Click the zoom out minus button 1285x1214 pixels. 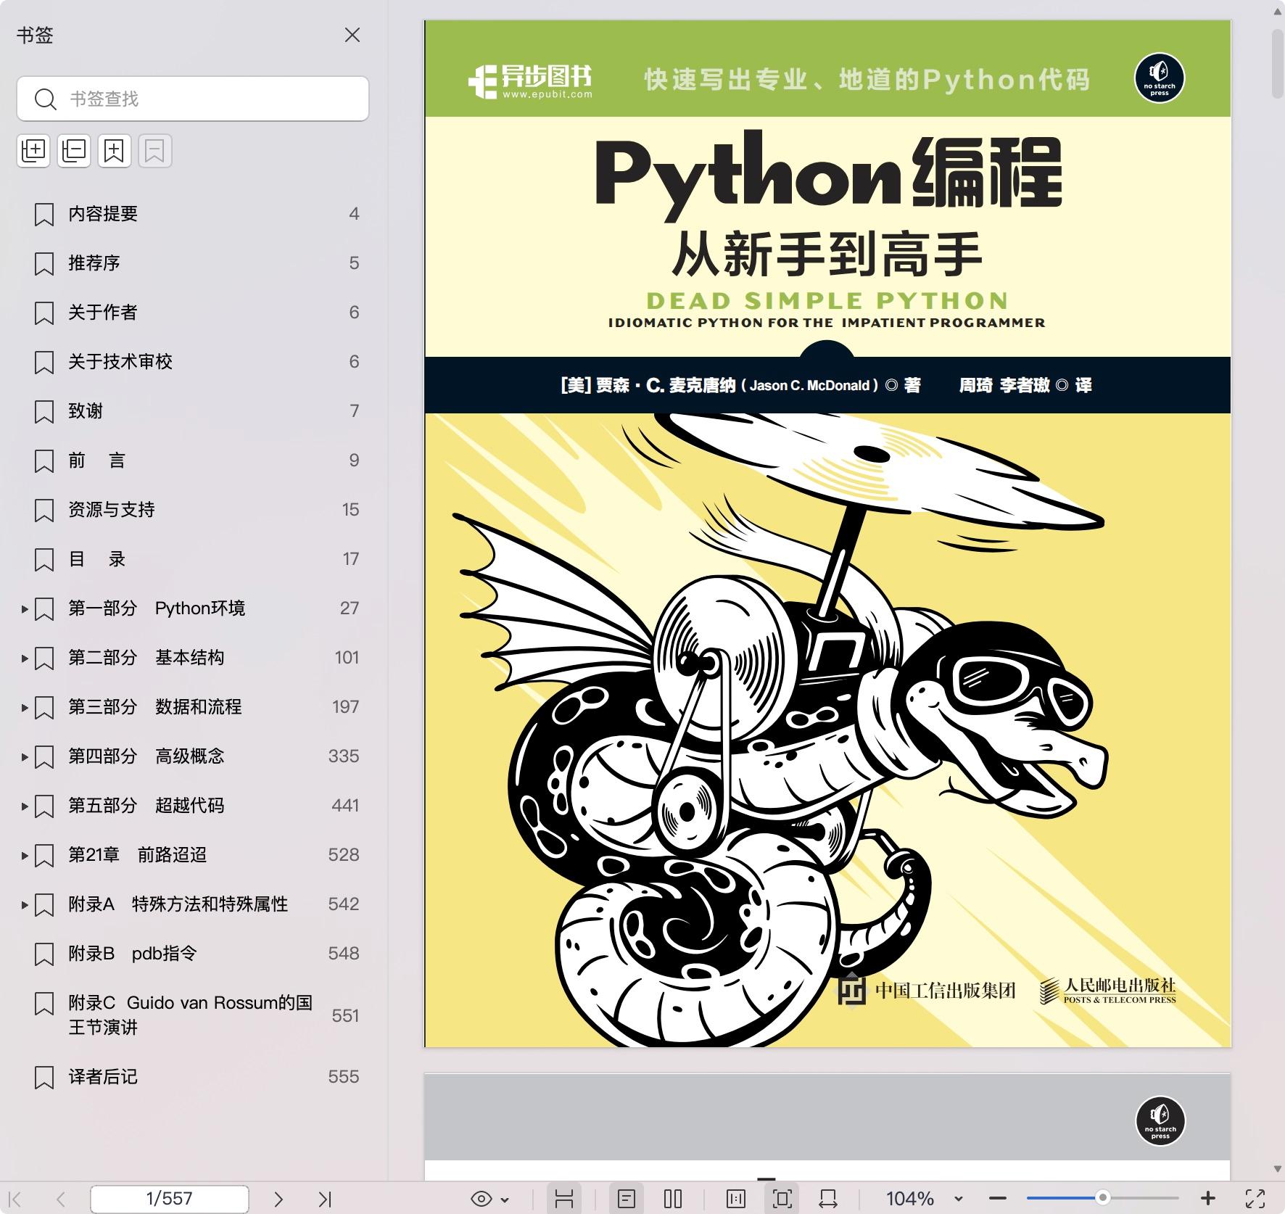point(998,1199)
